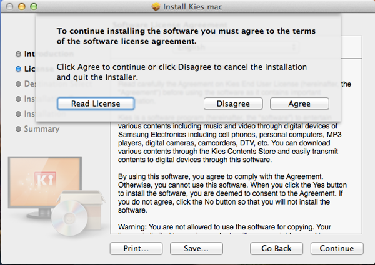Click the Summary step bullet
This screenshot has width=375, height=265.
[18, 129]
